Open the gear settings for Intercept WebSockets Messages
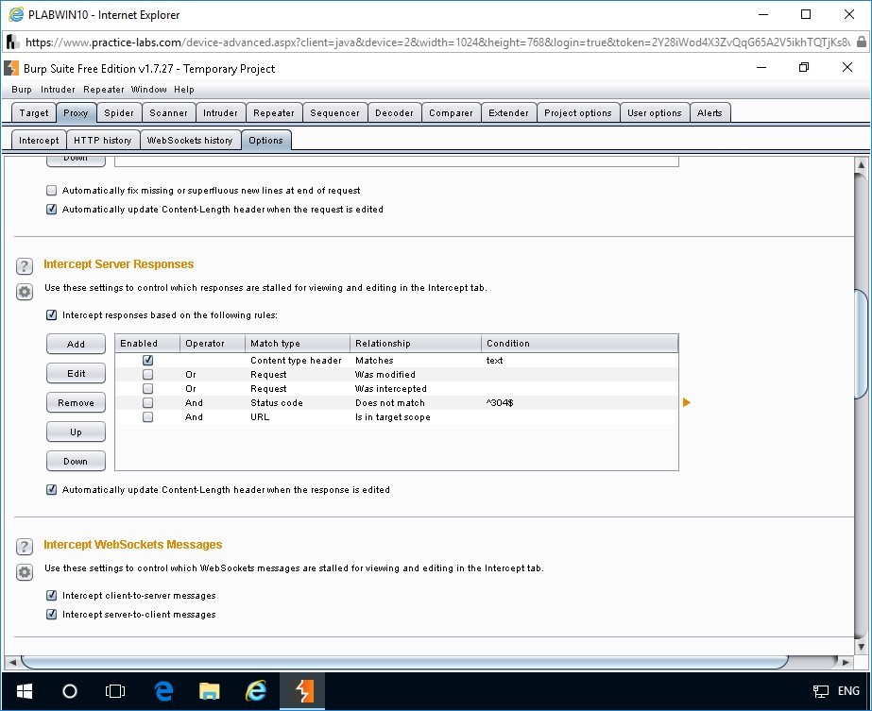This screenshot has width=872, height=711. (25, 572)
